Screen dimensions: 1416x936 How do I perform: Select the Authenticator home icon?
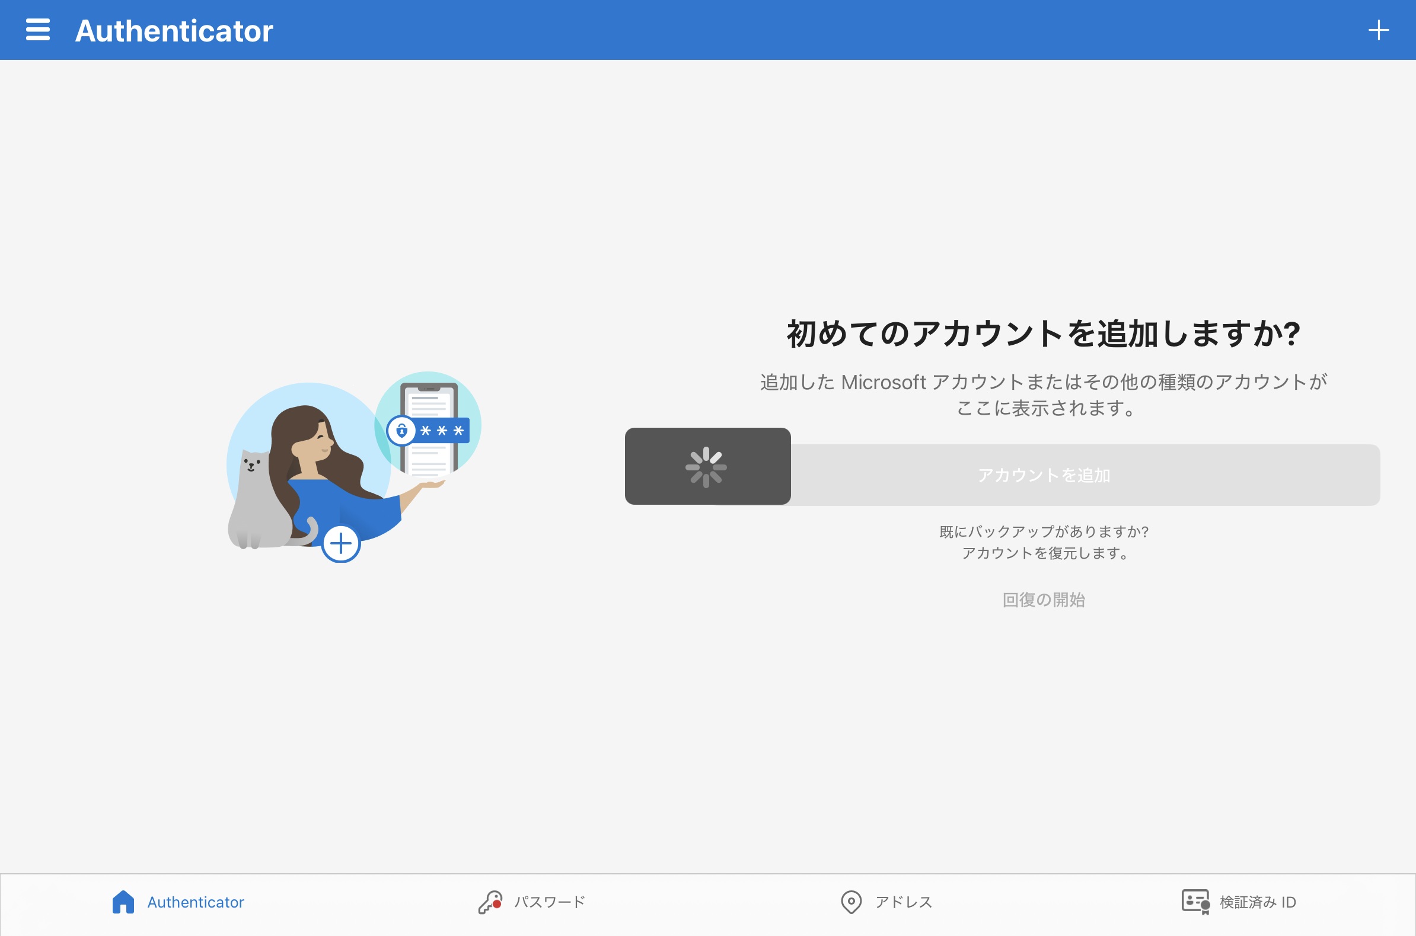pos(123,902)
